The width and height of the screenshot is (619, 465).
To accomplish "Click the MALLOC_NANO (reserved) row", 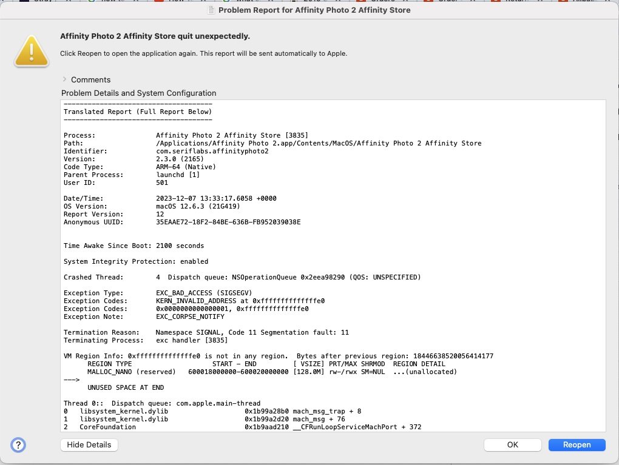I will [x=272, y=372].
